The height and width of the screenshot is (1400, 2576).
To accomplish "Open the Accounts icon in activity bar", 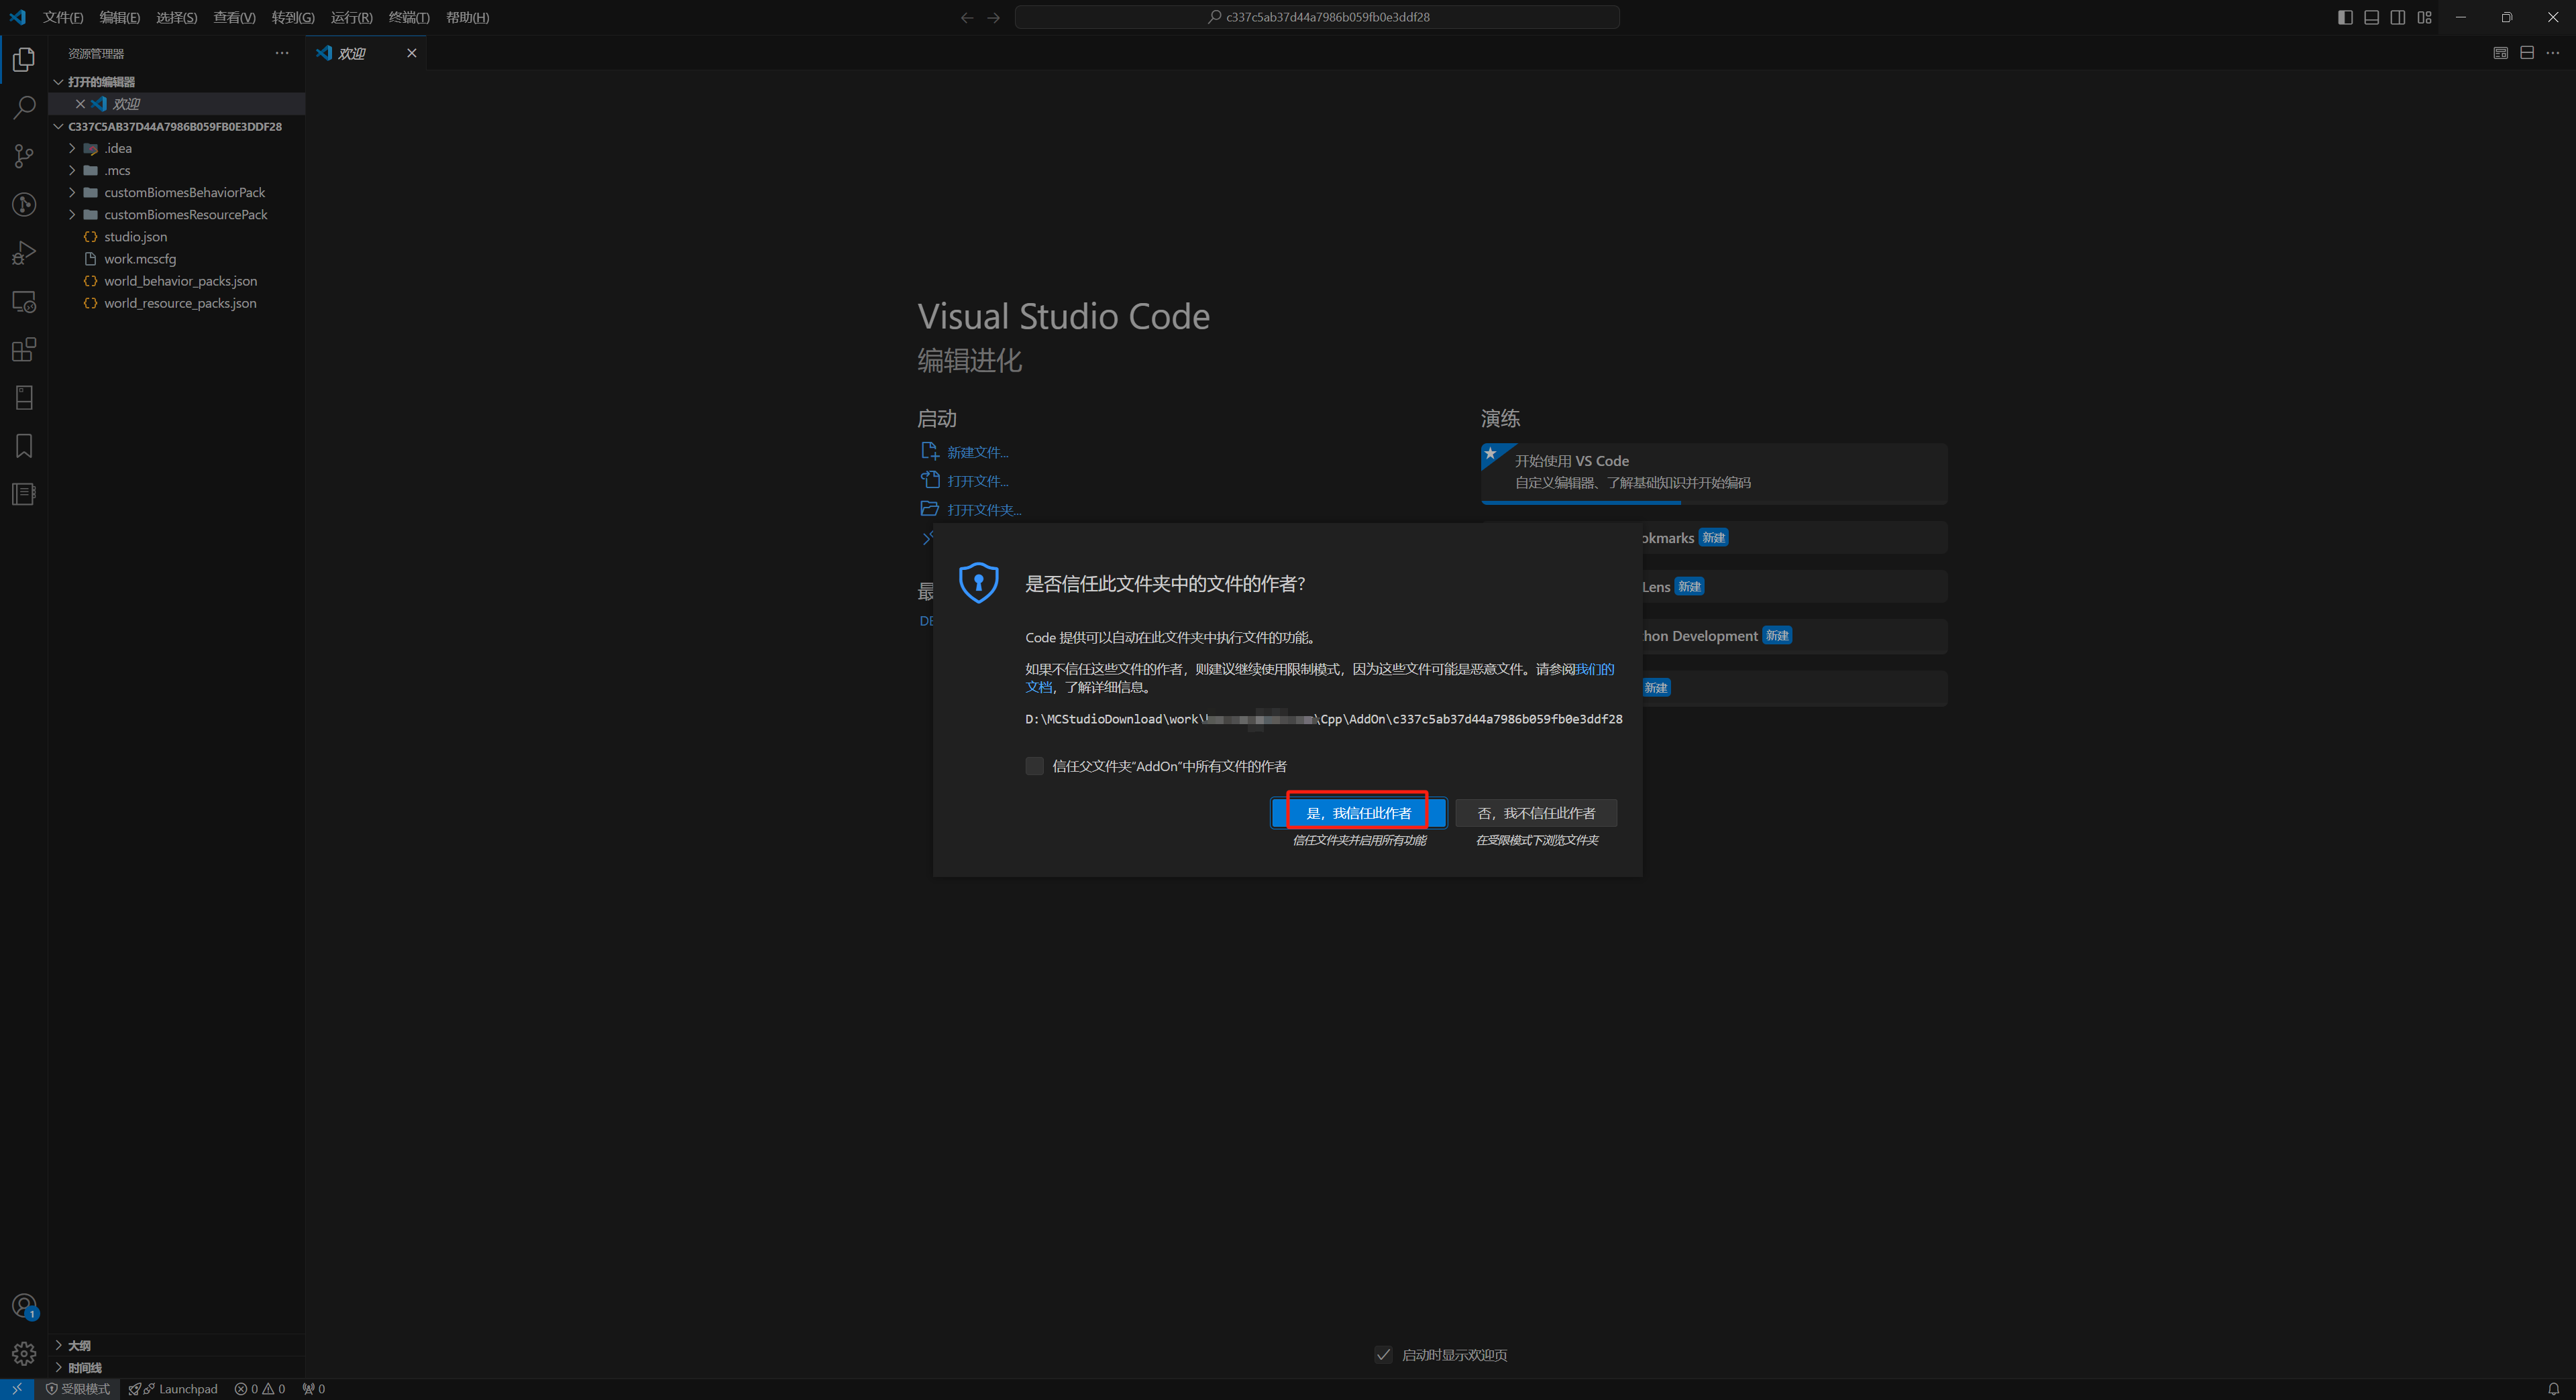I will coord(24,1306).
